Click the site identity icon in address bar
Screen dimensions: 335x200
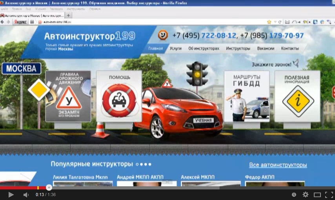pyautogui.click(x=40, y=22)
